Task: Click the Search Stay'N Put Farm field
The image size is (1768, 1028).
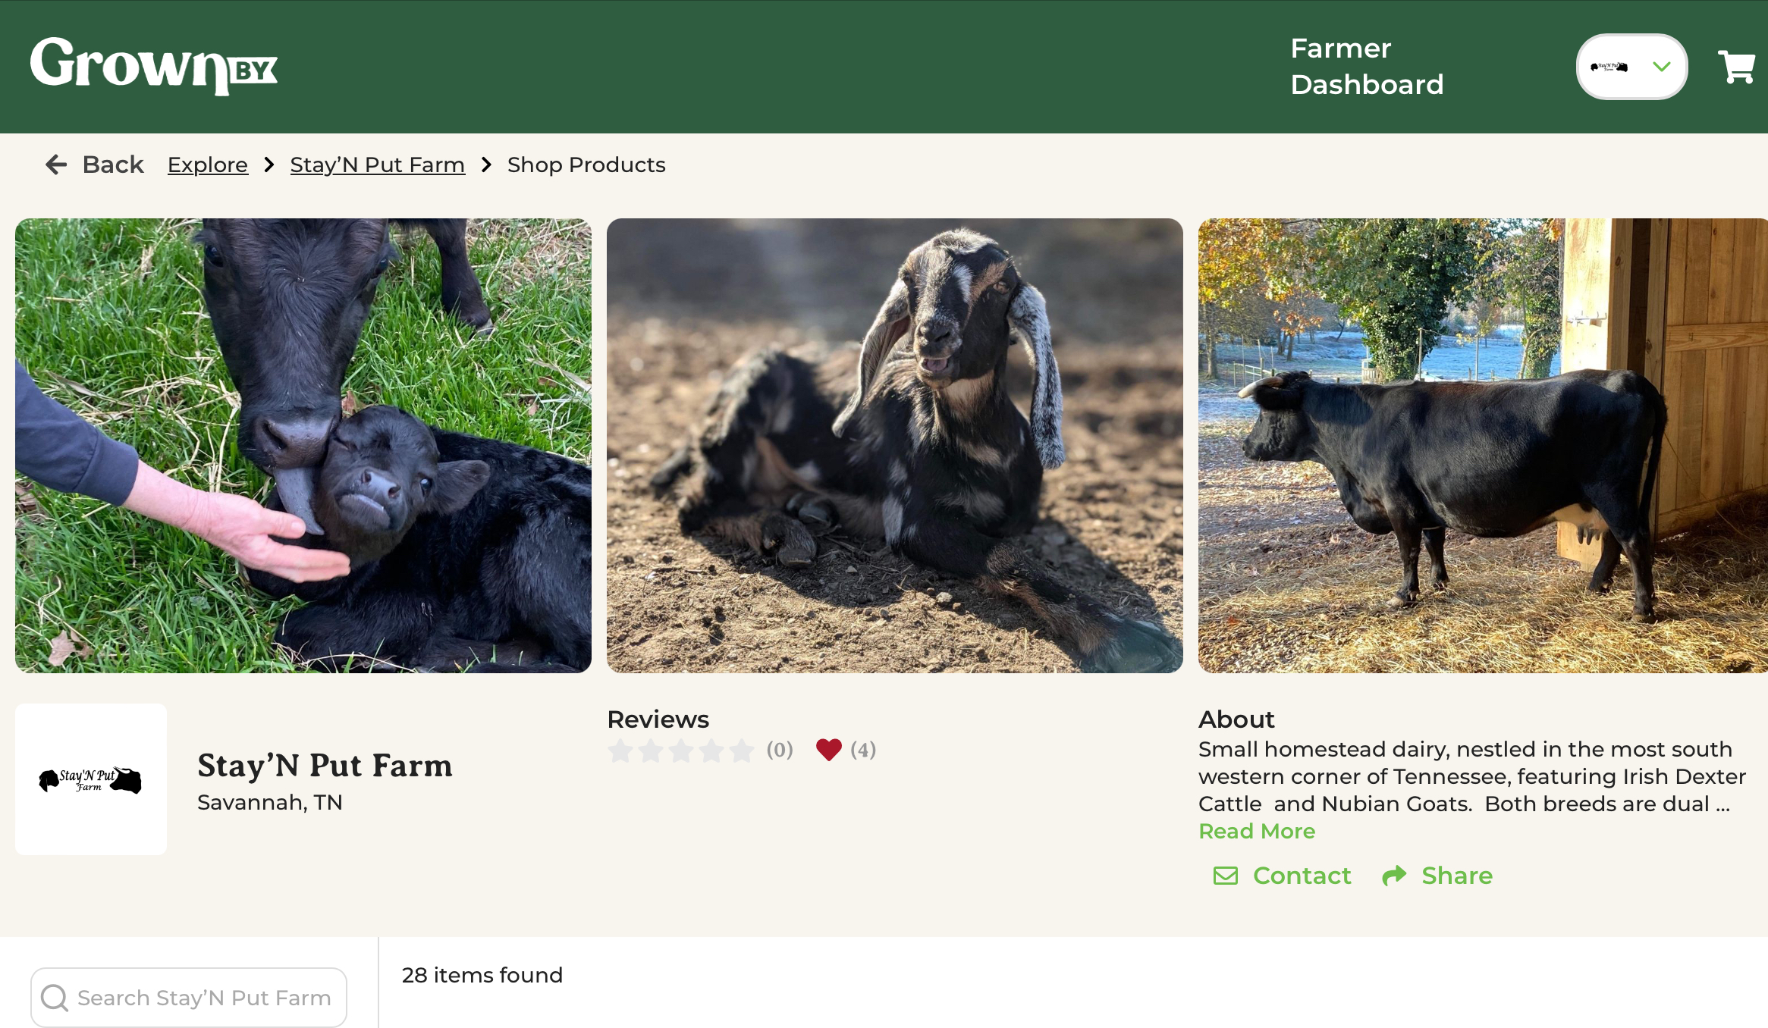Action: point(203,998)
